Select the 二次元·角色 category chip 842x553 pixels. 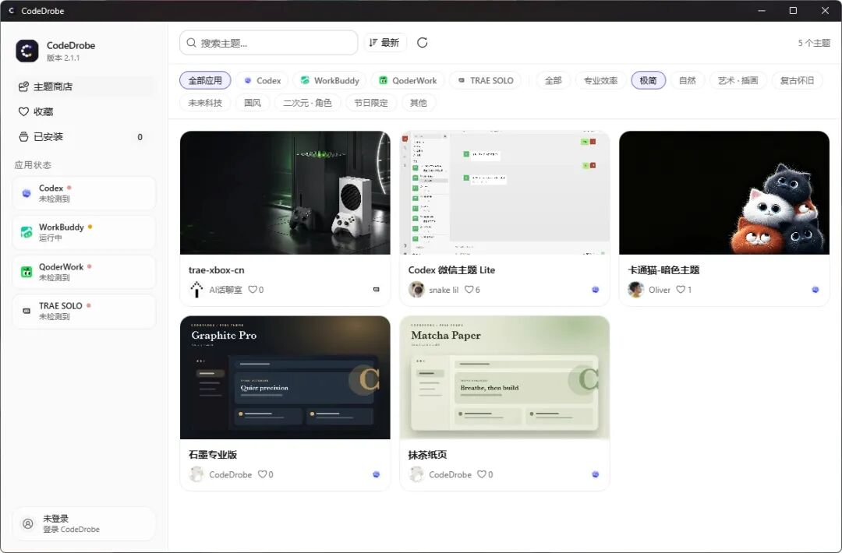(x=307, y=103)
